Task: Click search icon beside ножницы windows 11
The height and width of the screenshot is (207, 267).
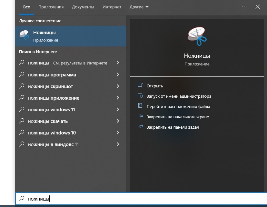Action: coord(22,109)
